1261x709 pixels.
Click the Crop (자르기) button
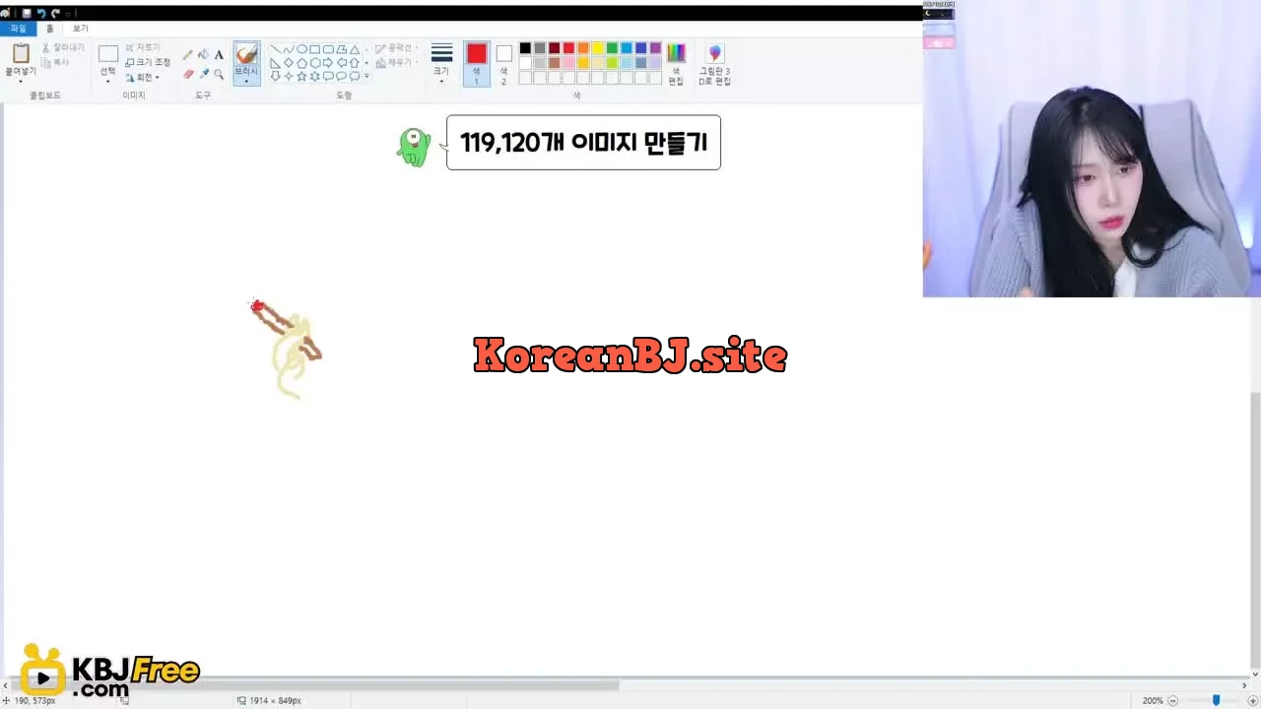pos(142,47)
